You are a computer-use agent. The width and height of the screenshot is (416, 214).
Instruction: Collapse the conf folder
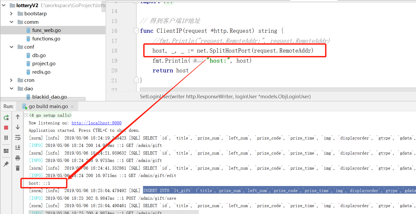pyautogui.click(x=11, y=47)
